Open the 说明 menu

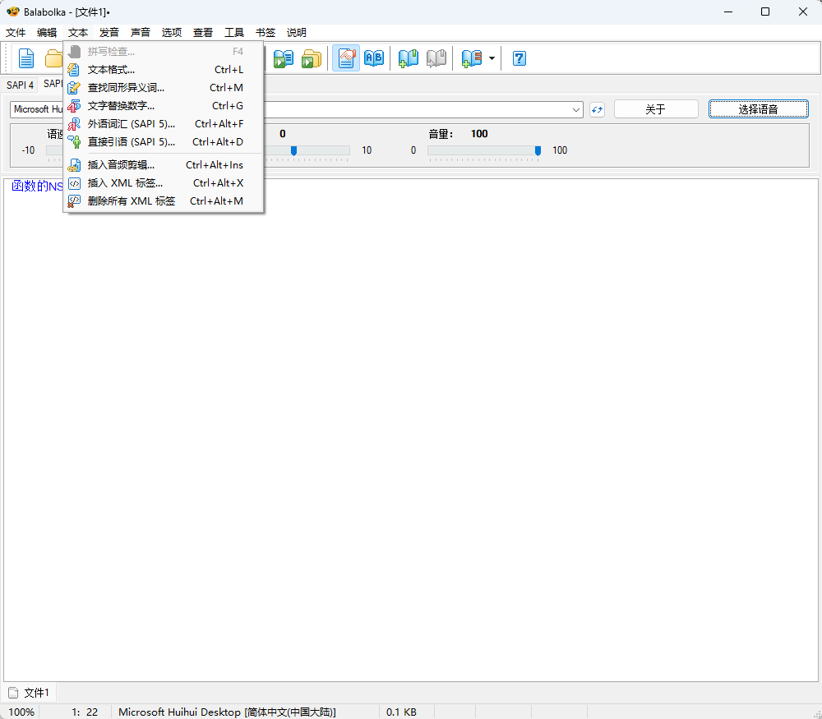297,33
